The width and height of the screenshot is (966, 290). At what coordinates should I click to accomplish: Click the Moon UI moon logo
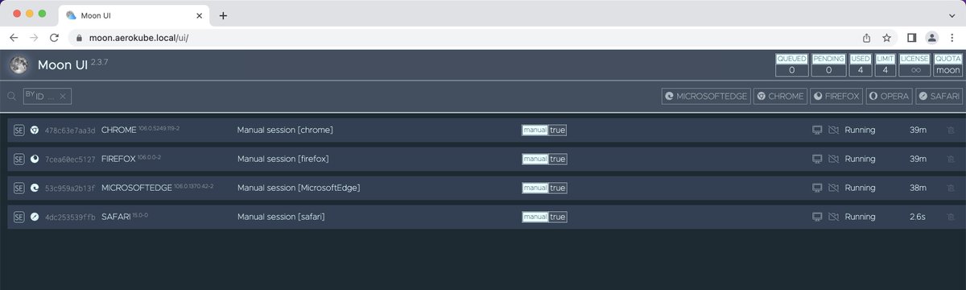pos(18,65)
